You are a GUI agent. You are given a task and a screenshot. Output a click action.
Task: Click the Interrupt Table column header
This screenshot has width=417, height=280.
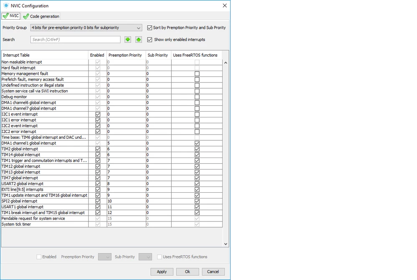[x=45, y=55]
